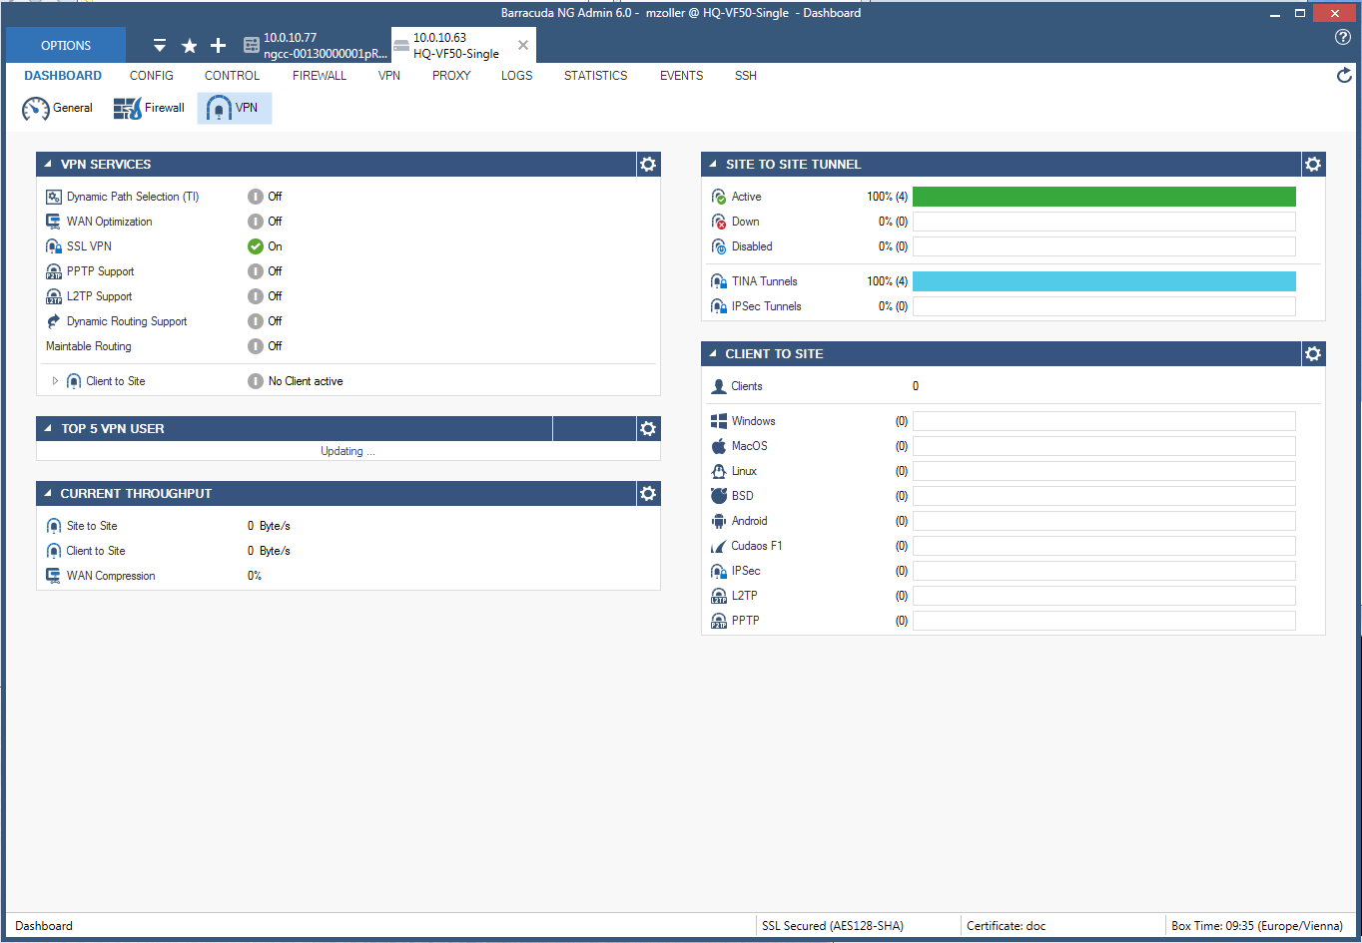Click the Disabled tunnels status icon

click(719, 246)
